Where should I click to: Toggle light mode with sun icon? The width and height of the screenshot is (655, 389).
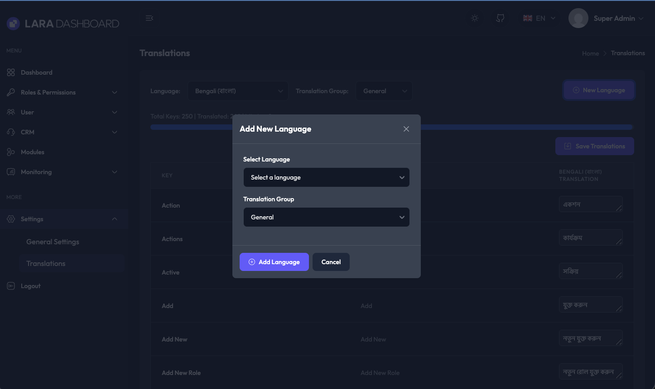[475, 18]
